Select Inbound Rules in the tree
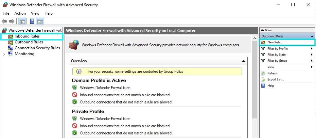316x138 pixels. pyautogui.click(x=27, y=36)
